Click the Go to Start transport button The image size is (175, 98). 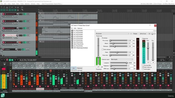(2, 60)
